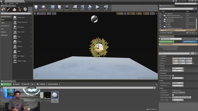Click the Details search magnifier icon
Viewport: 198px width, 111px height.
pyautogui.click(x=190, y=53)
